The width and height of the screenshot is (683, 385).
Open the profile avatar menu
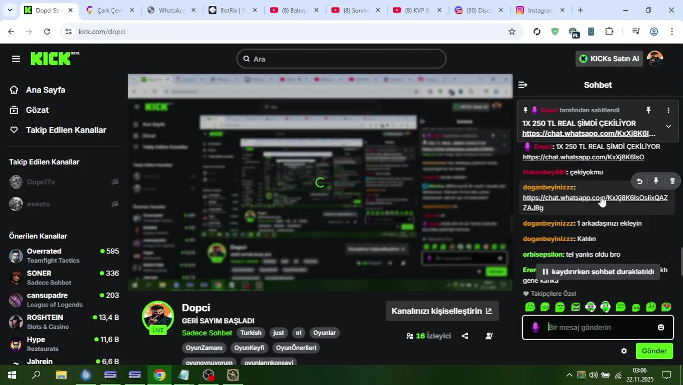(655, 59)
